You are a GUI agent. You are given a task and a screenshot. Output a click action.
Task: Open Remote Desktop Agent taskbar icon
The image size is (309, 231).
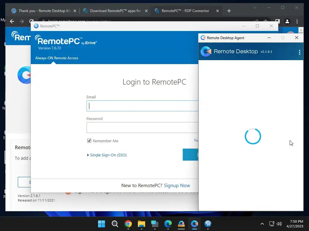[195, 224]
